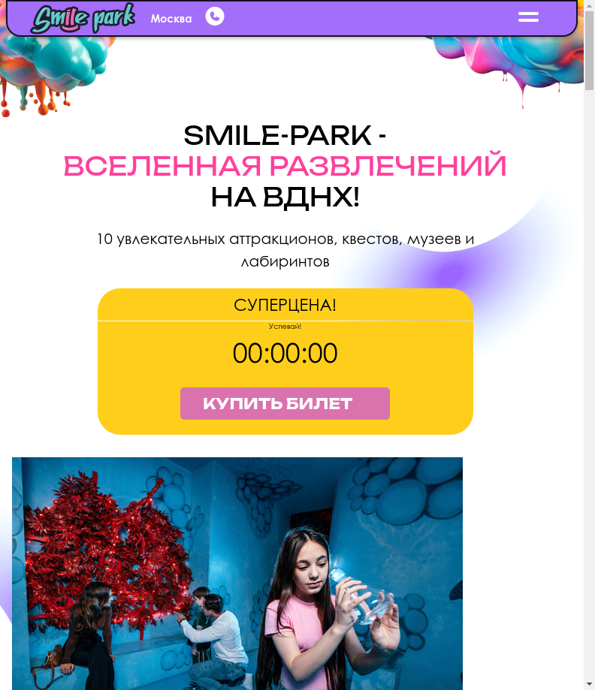Open the hamburger menu
The image size is (595, 690).
pyautogui.click(x=528, y=17)
